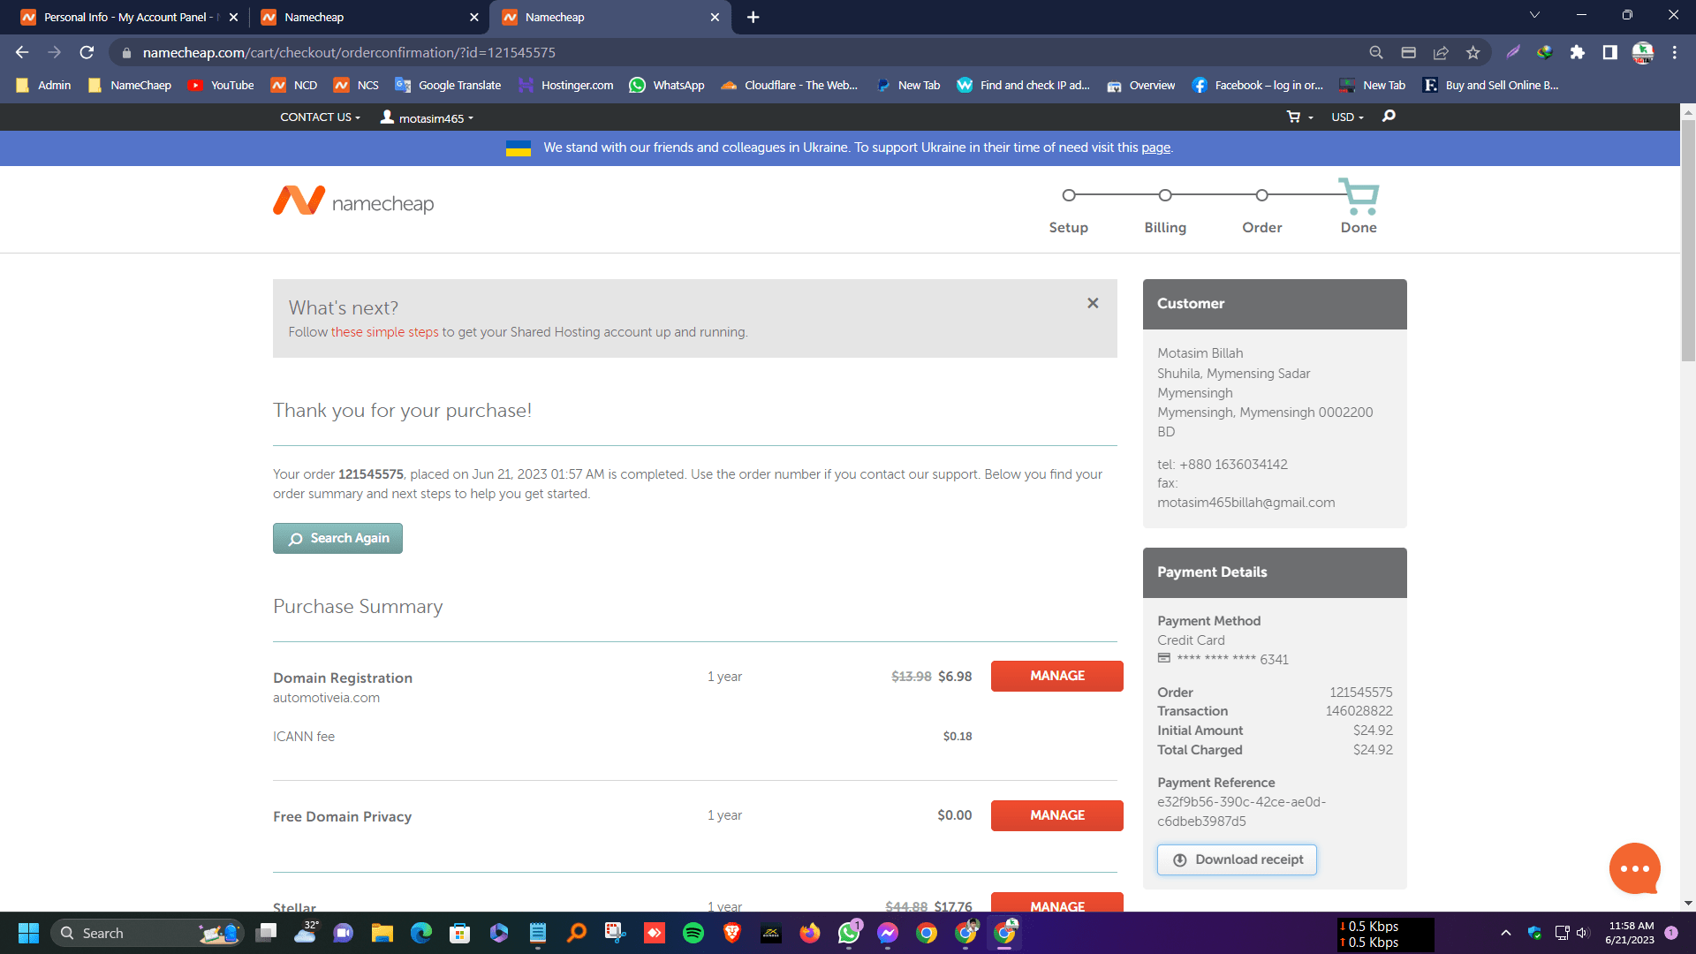Manage the Domain Registration item

pos(1056,676)
